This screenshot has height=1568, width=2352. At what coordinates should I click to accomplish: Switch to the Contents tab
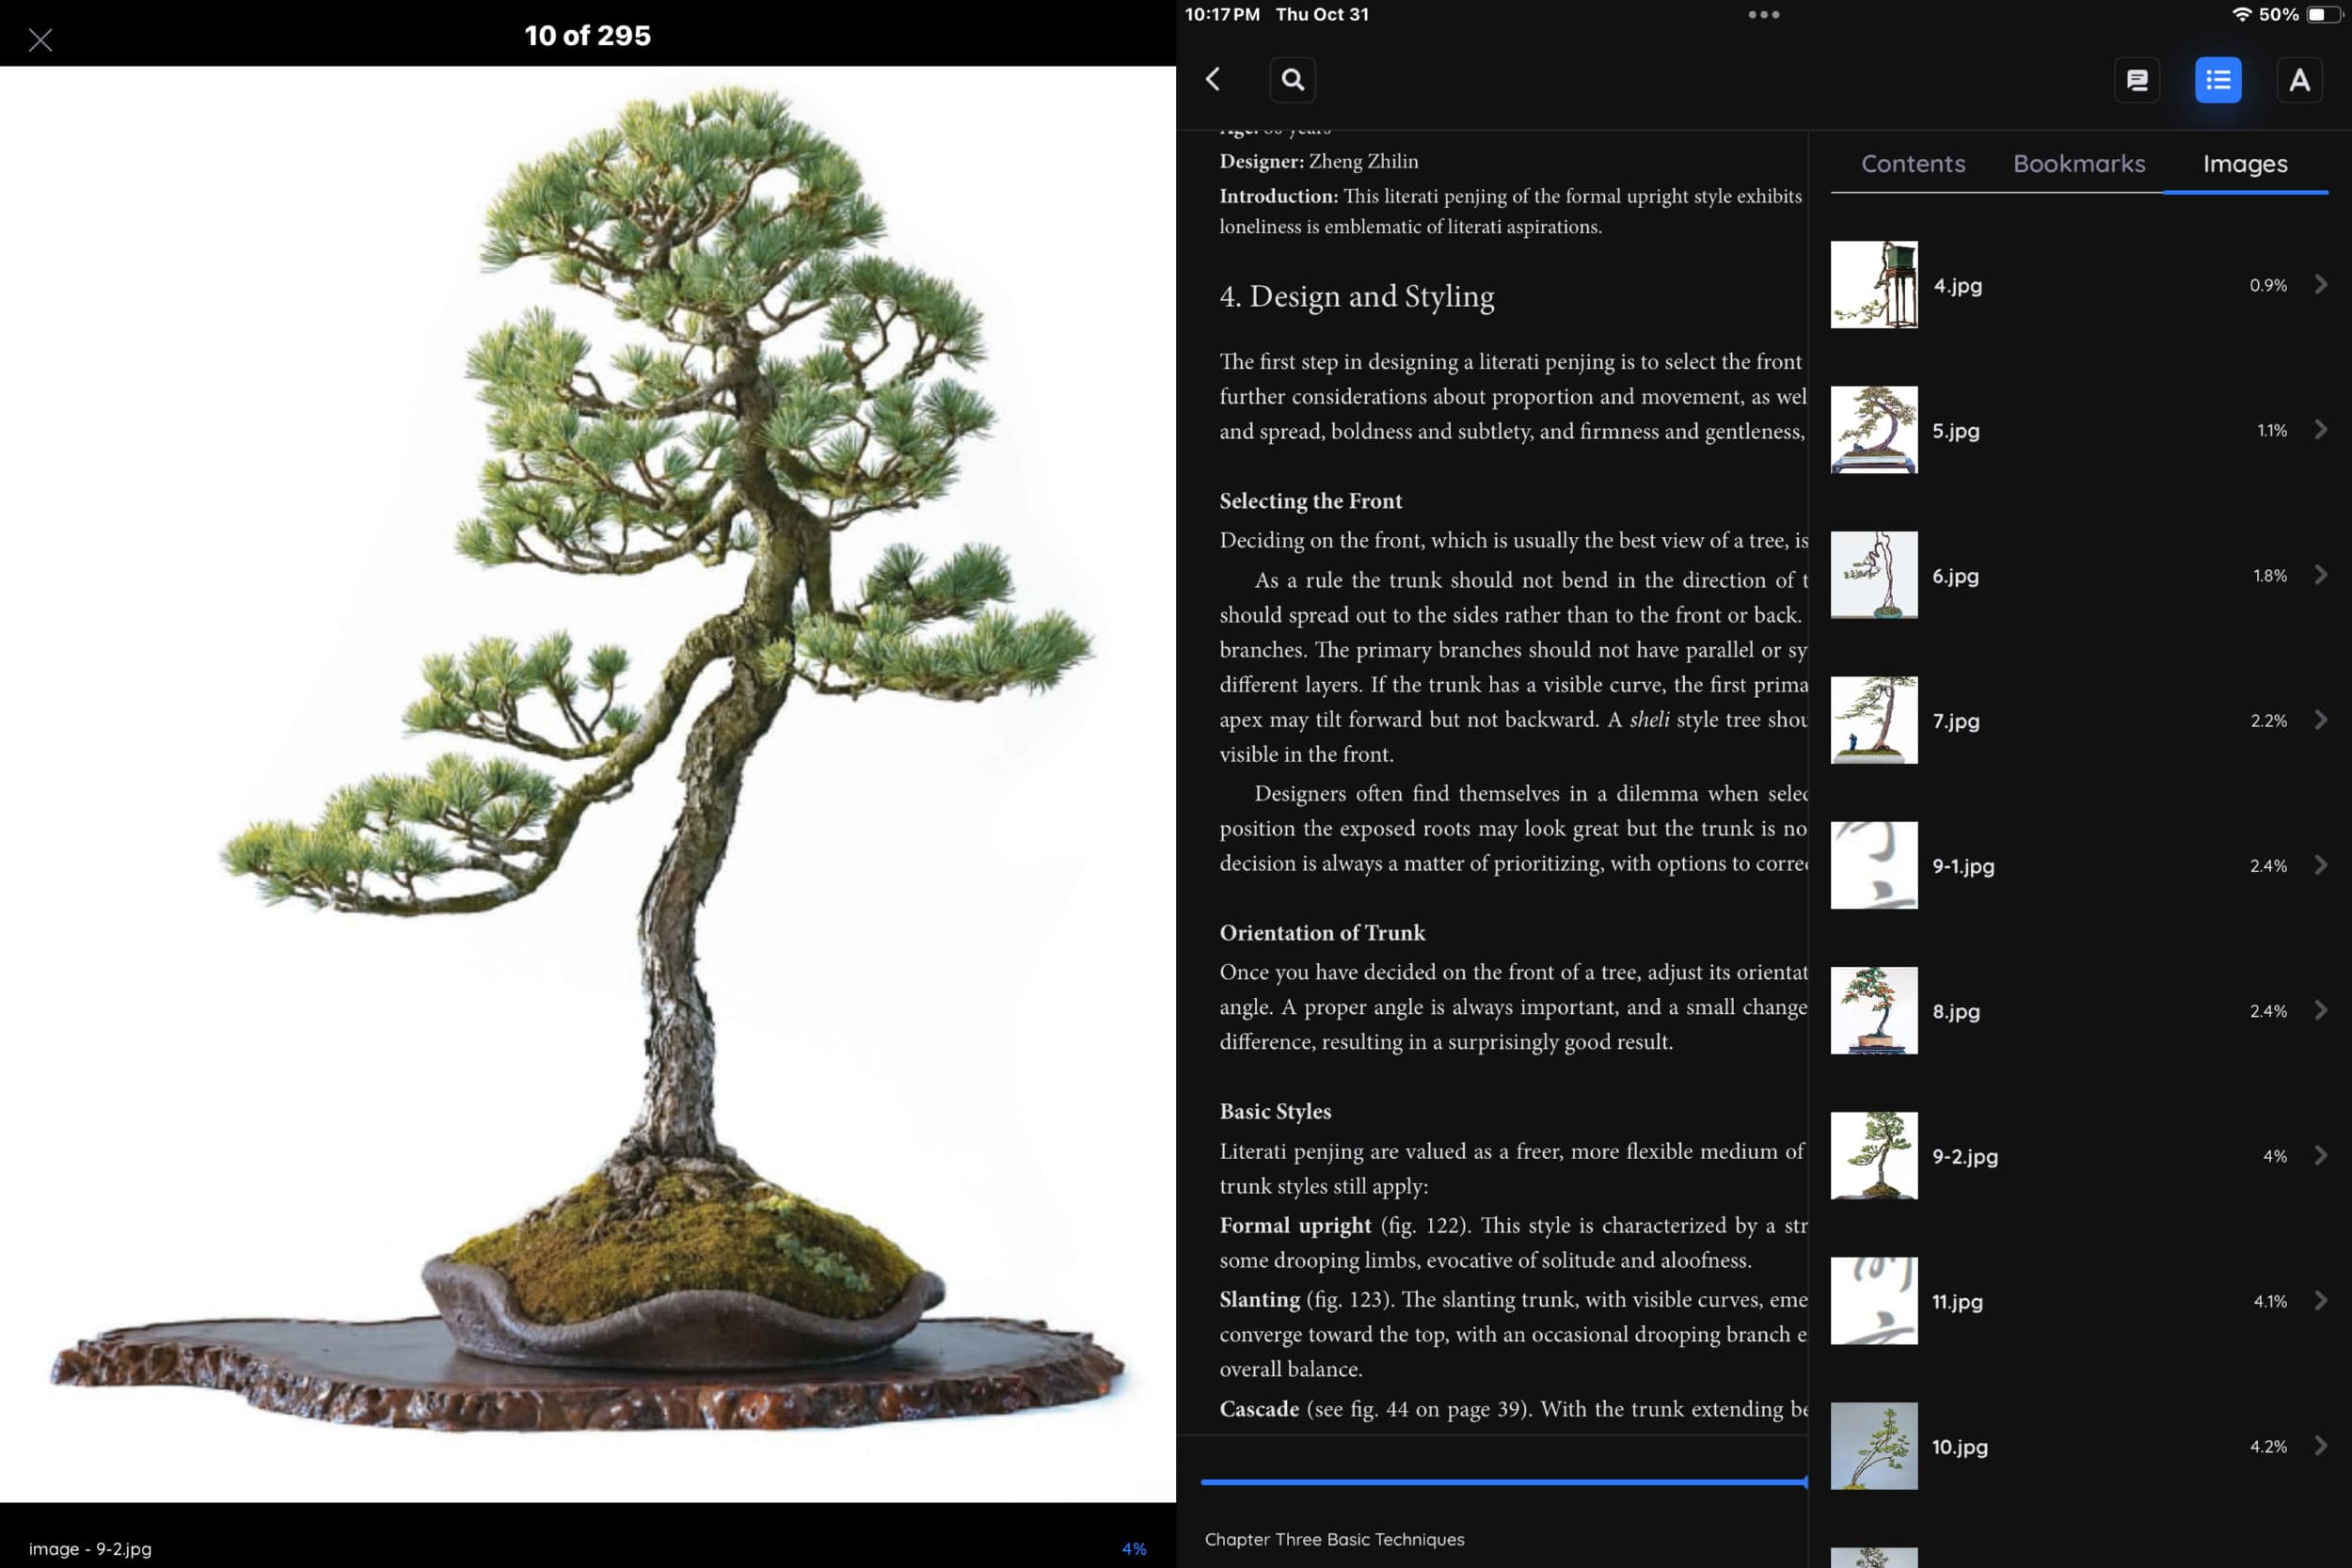pos(1912,164)
